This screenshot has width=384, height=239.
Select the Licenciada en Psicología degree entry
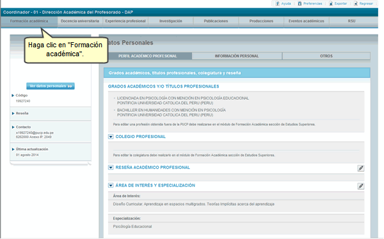click(x=182, y=100)
